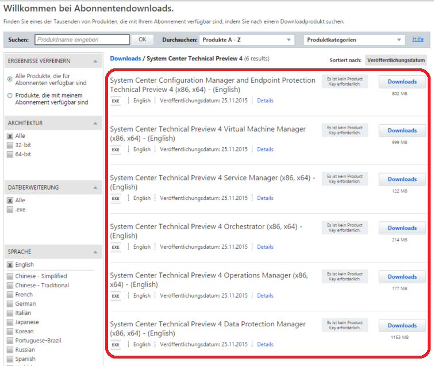This screenshot has height=366, width=434.
Task: Check the Japanese language filter
Action: coord(10,322)
